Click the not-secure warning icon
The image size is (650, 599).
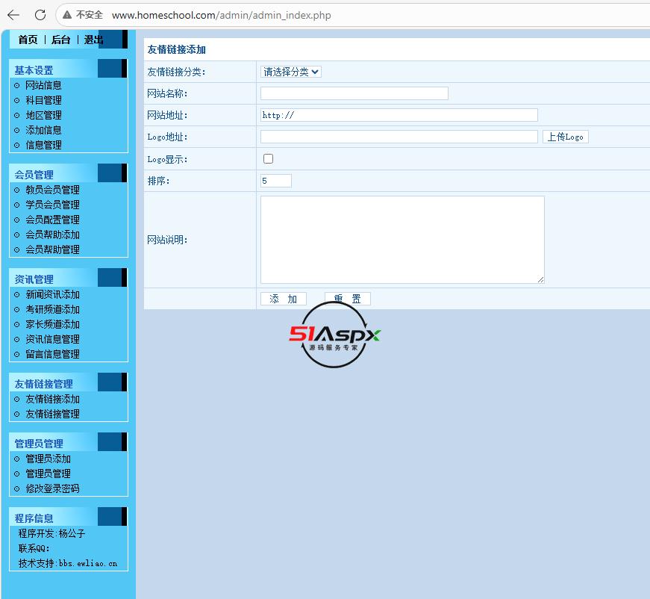(x=67, y=16)
